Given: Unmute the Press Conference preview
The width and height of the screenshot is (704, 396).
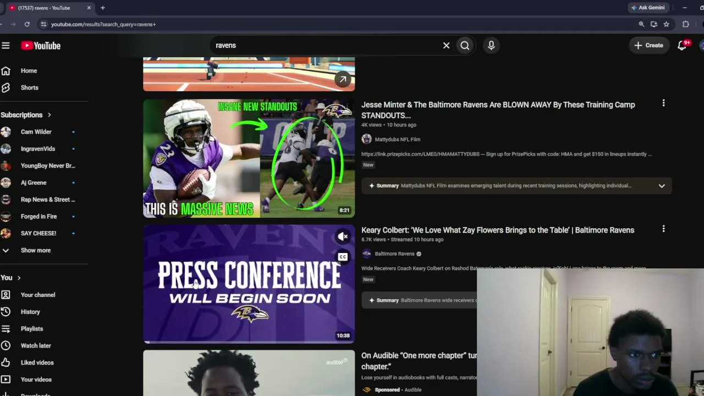Looking at the screenshot, I should 343,237.
